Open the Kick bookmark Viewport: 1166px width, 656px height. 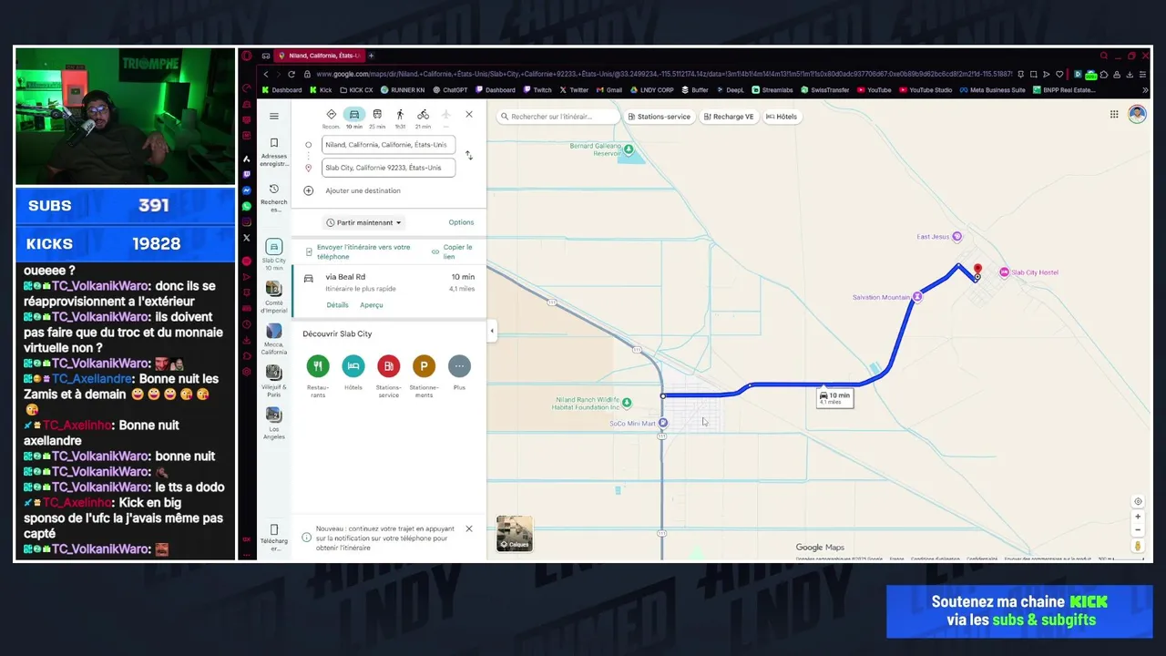point(321,90)
